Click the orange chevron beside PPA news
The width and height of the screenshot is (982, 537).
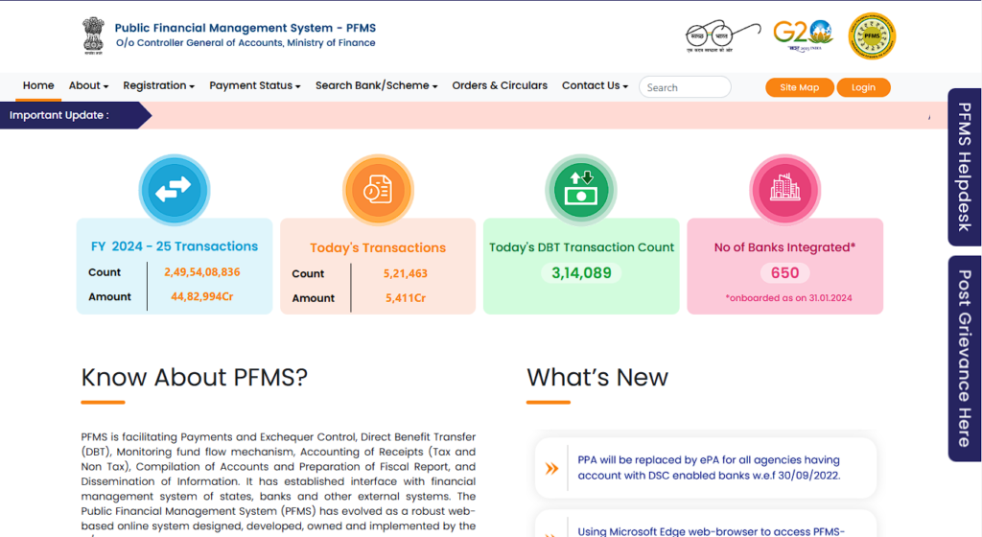coord(551,468)
